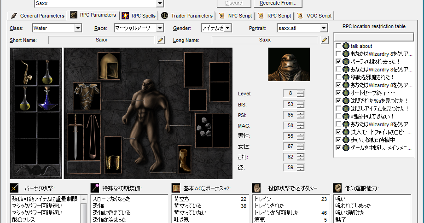This screenshot has width=424, height=223.
Task: Click the Saxx character portrait
Action: click(289, 65)
